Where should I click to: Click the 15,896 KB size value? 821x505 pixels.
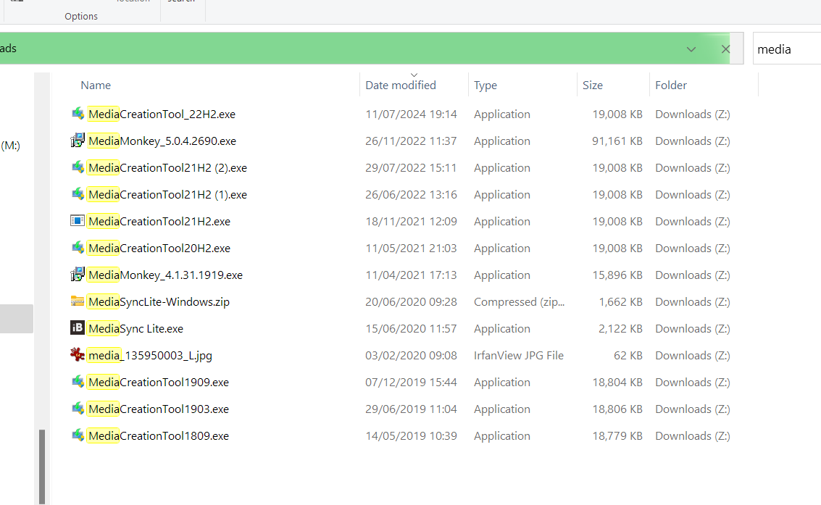(x=617, y=275)
